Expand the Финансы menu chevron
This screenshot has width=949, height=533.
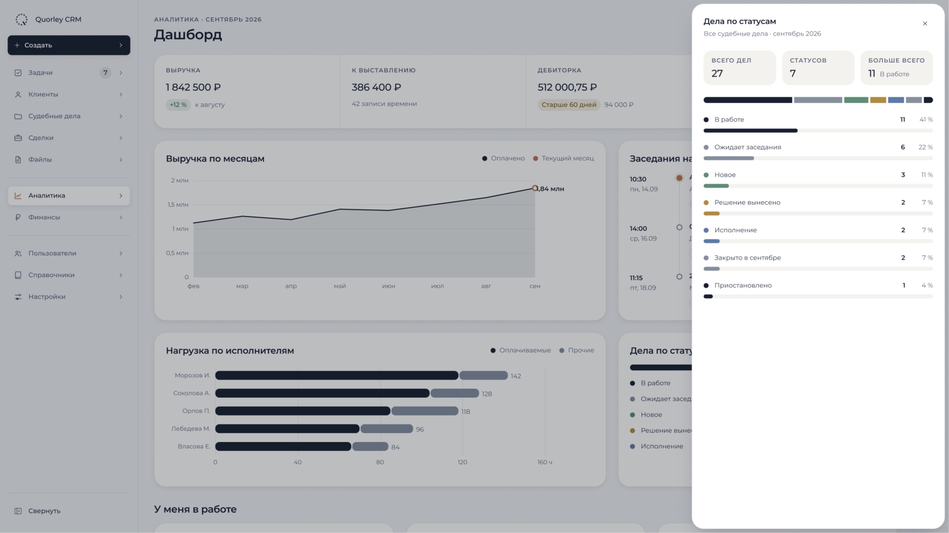(121, 217)
